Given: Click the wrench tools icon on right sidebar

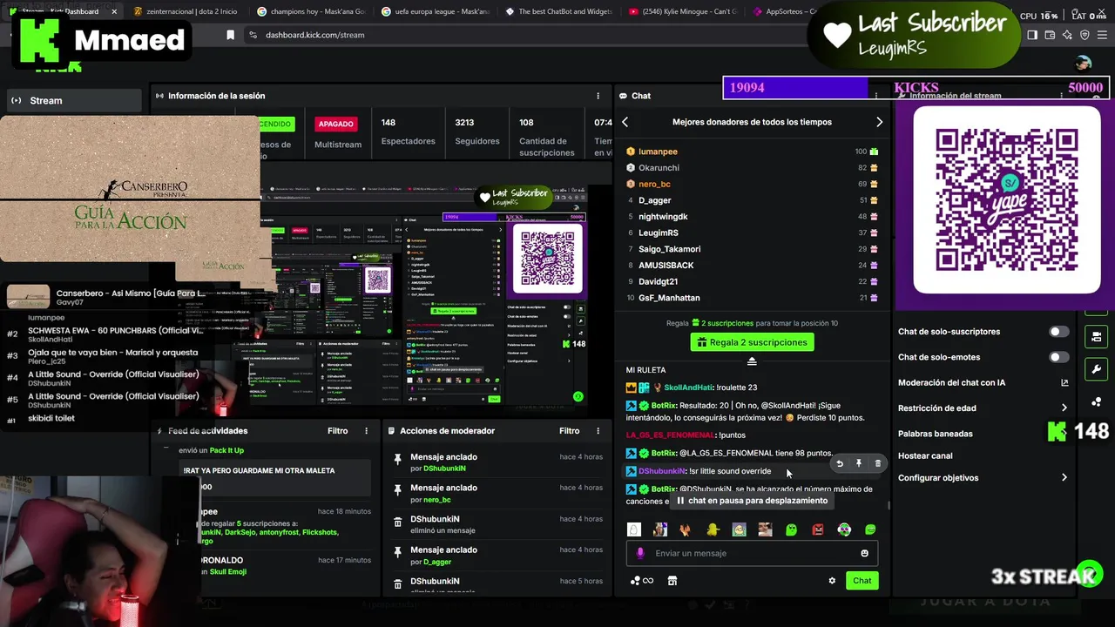Looking at the screenshot, I should click(x=1096, y=369).
